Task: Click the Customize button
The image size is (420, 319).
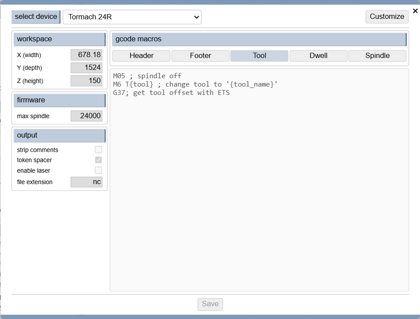Action: [x=387, y=17]
